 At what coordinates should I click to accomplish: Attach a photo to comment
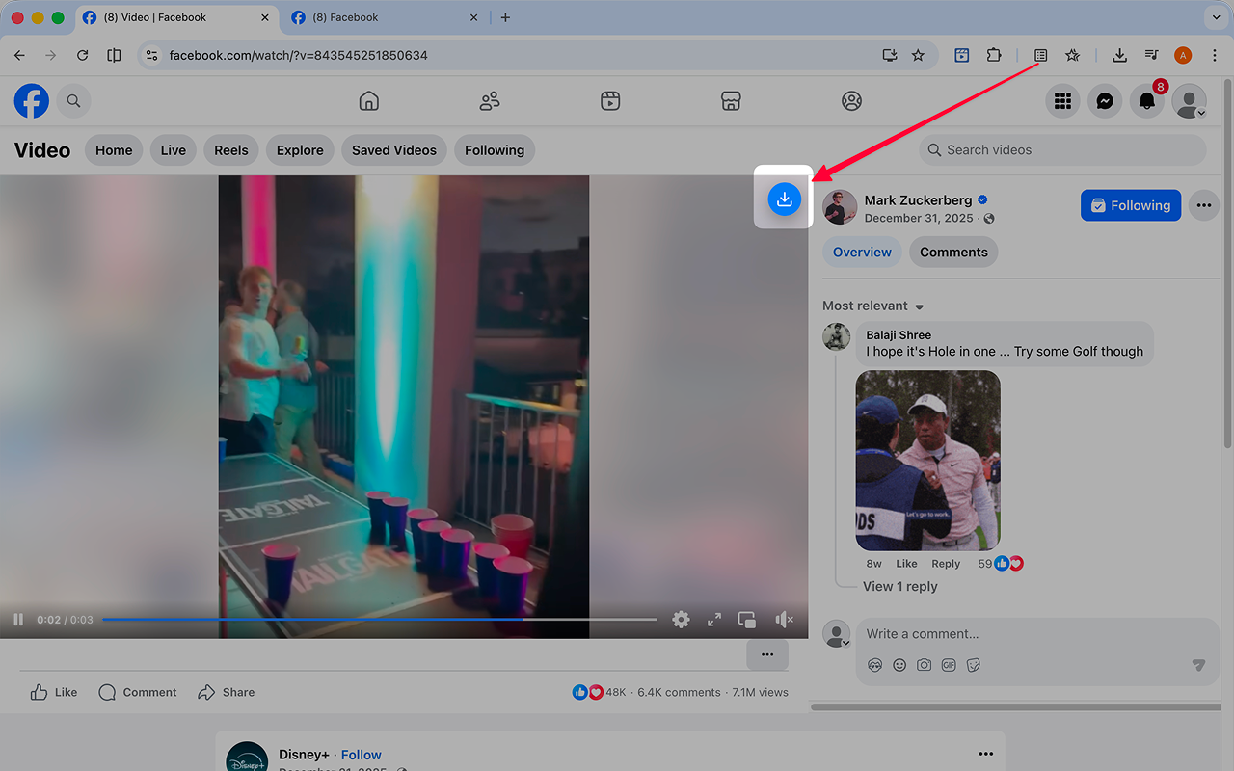coord(925,665)
